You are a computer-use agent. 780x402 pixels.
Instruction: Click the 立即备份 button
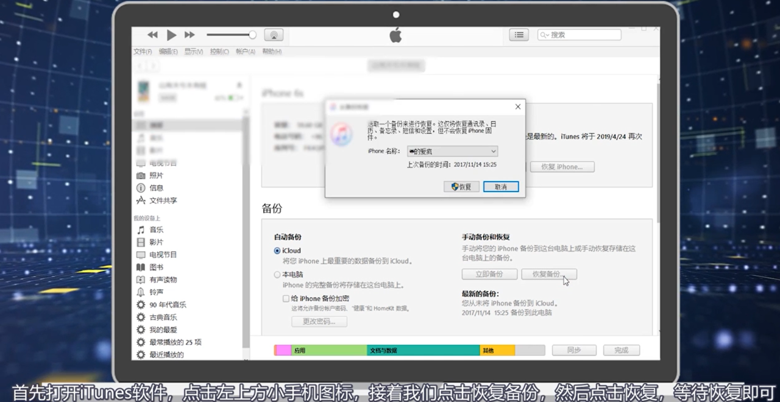[x=489, y=274]
